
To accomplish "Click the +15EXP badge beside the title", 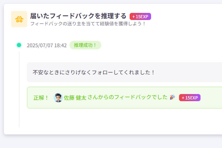I will click(140, 16).
